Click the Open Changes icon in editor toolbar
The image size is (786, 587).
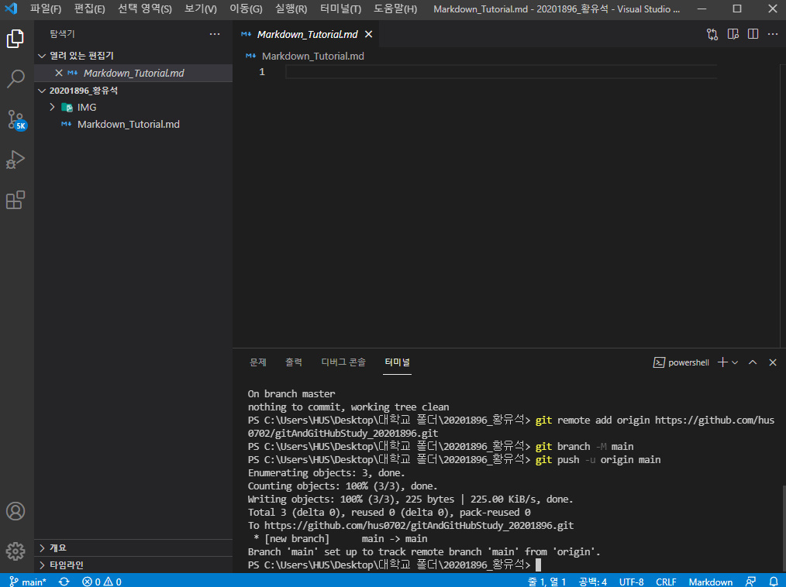[x=712, y=34]
